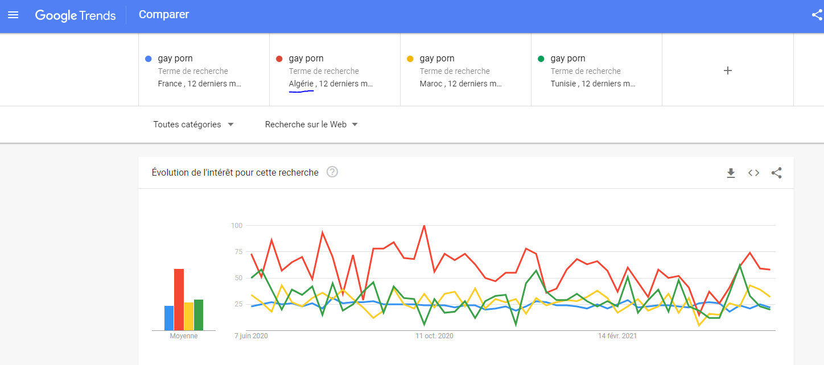Image resolution: width=824 pixels, height=365 pixels.
Task: Click the Comparer header label
Action: (x=164, y=15)
